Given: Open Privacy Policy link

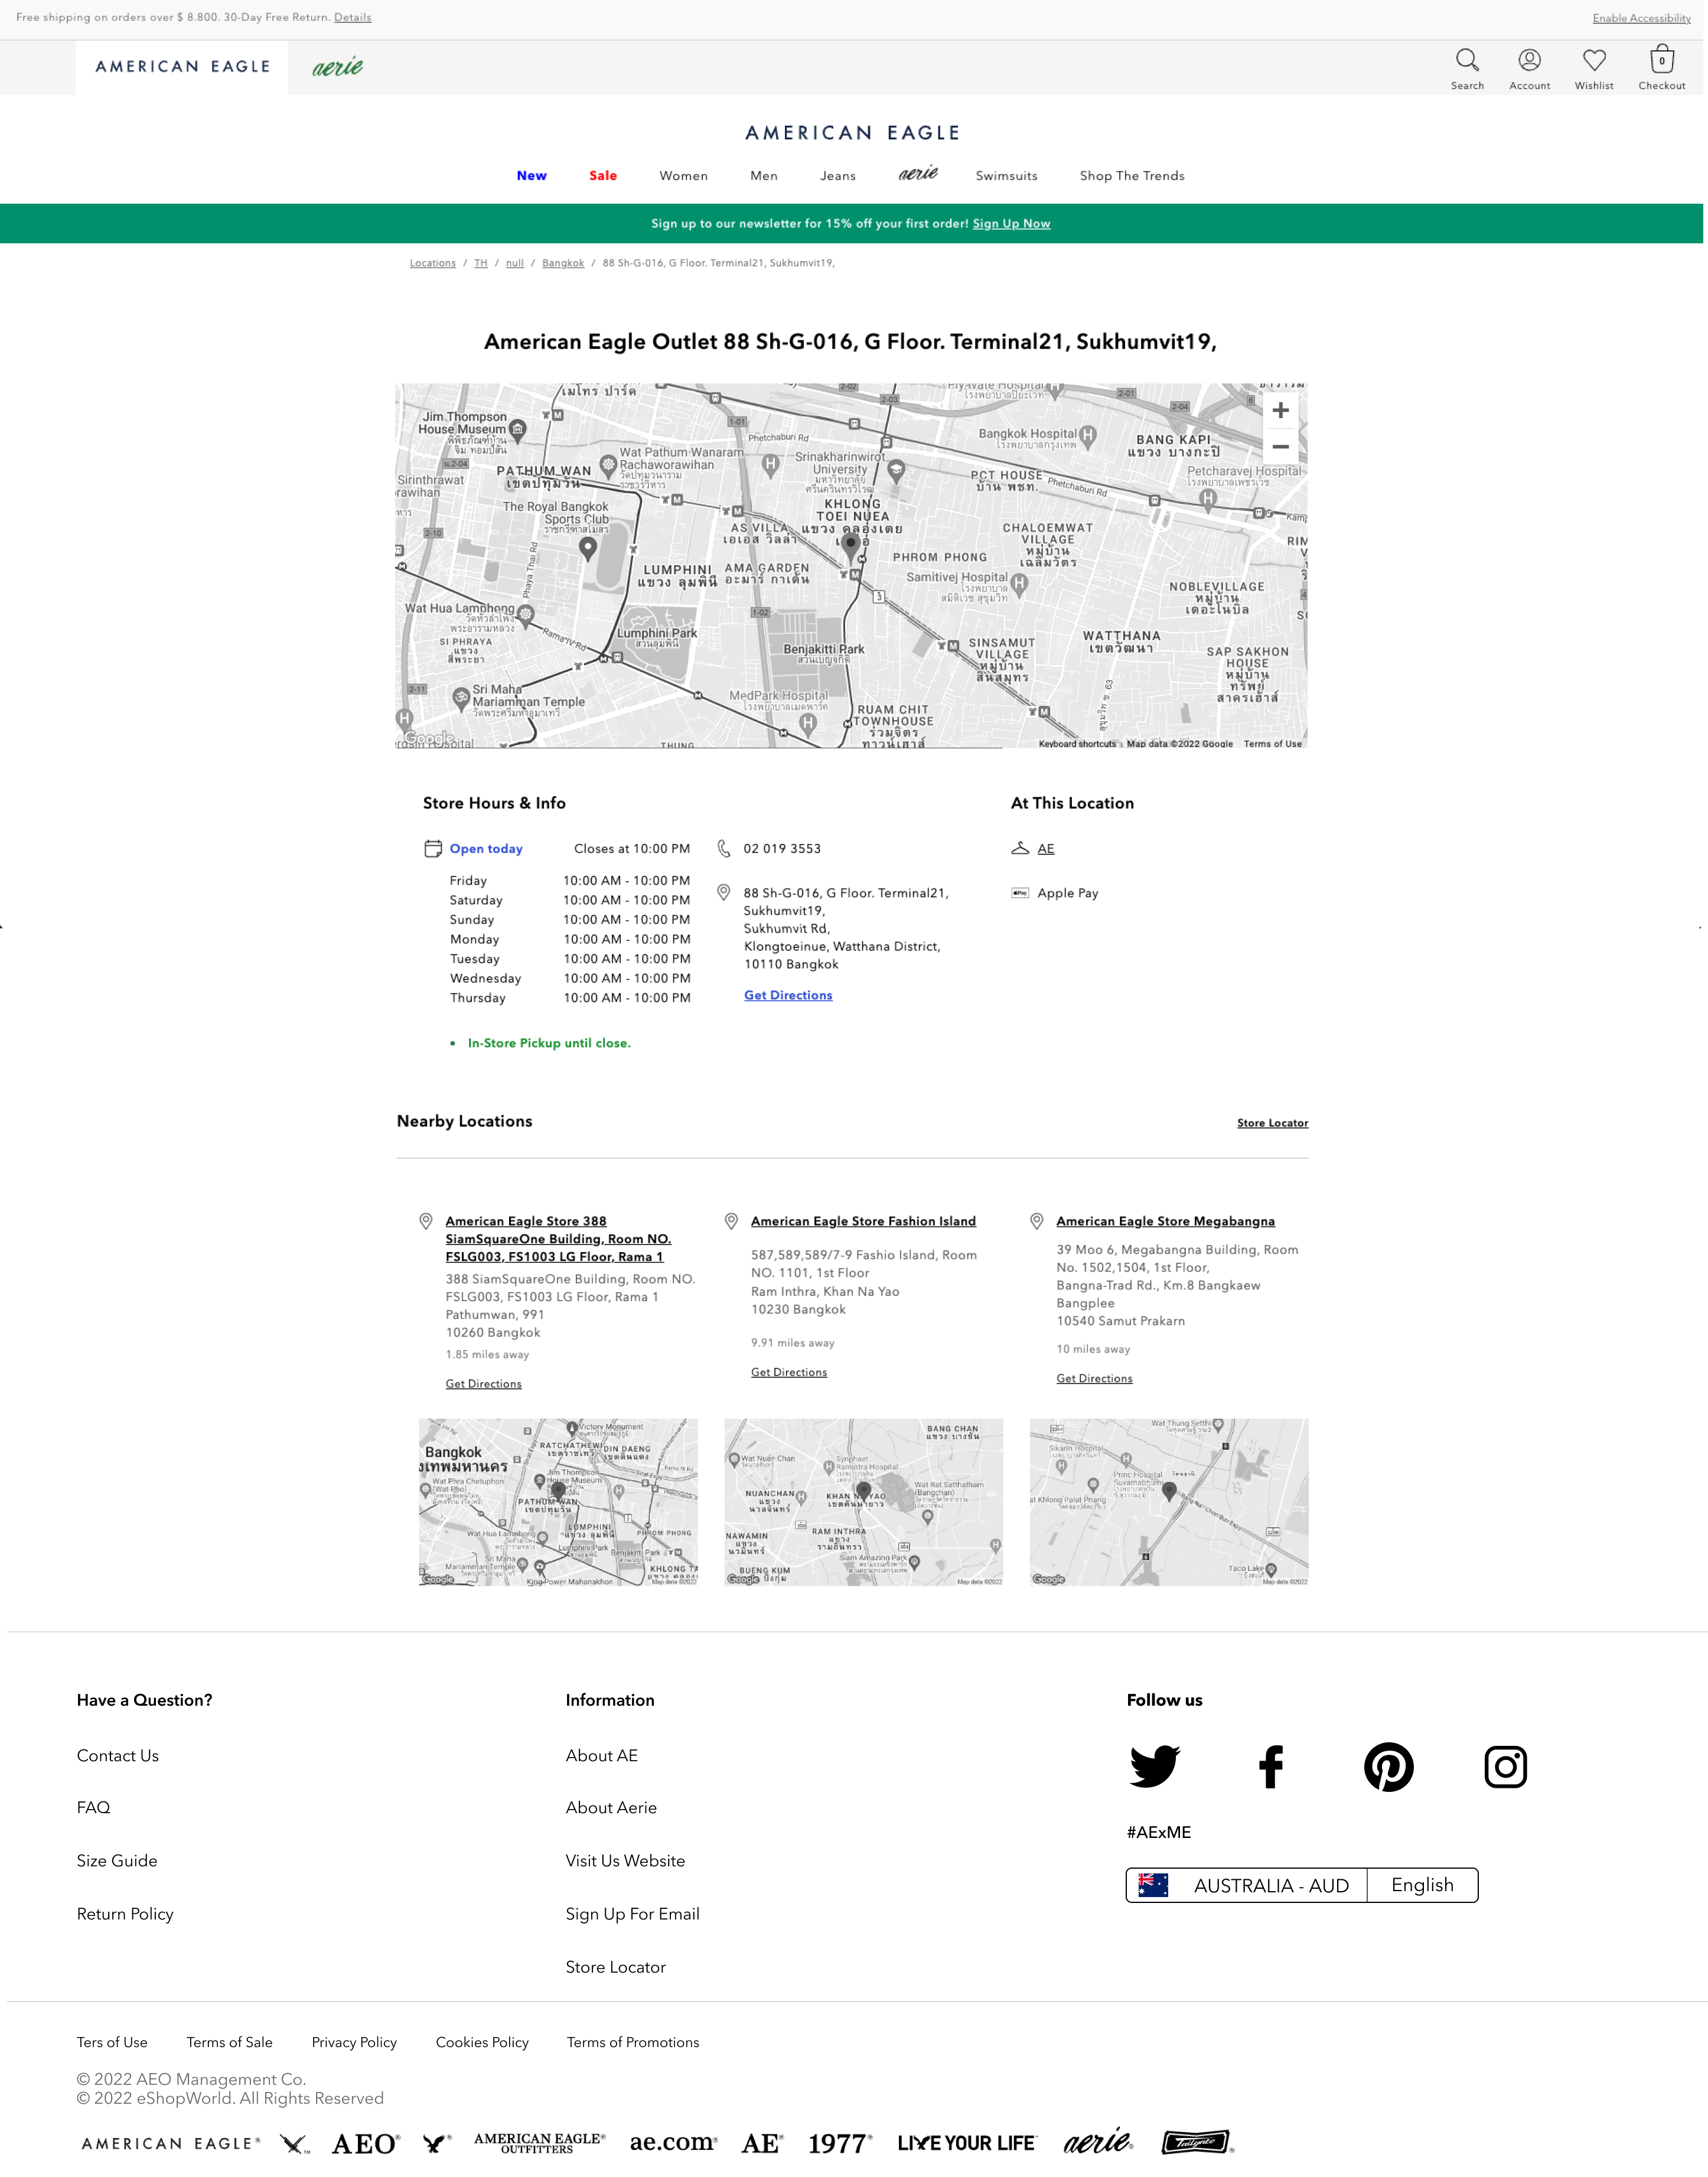Looking at the screenshot, I should pos(354,2042).
